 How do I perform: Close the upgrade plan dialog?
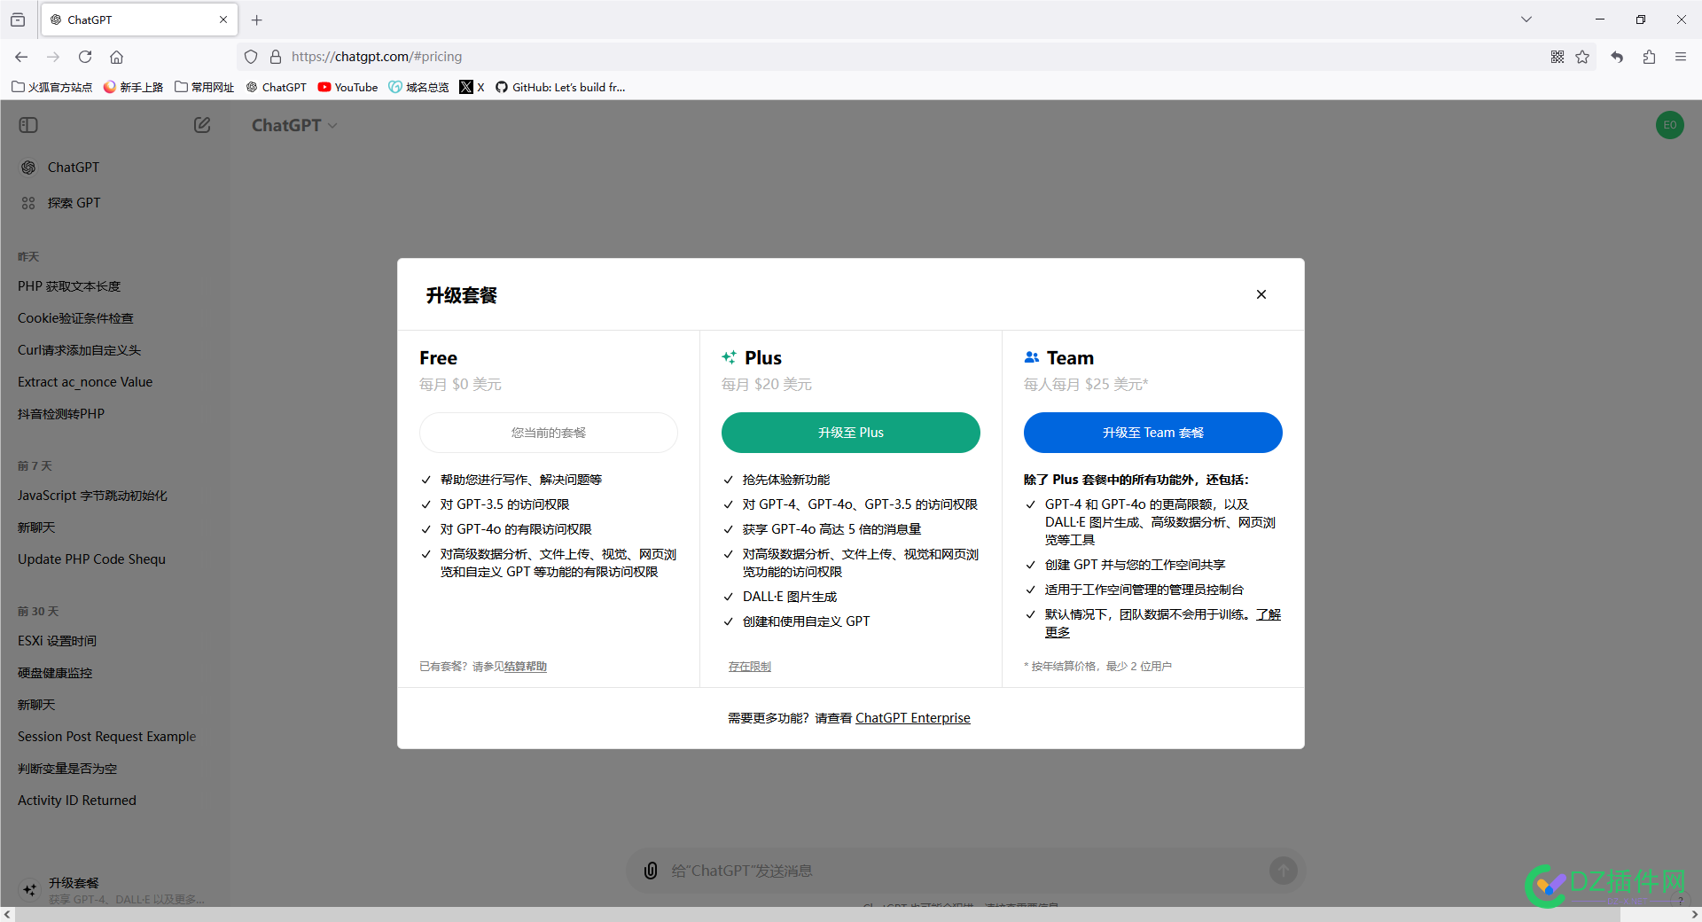click(1261, 294)
